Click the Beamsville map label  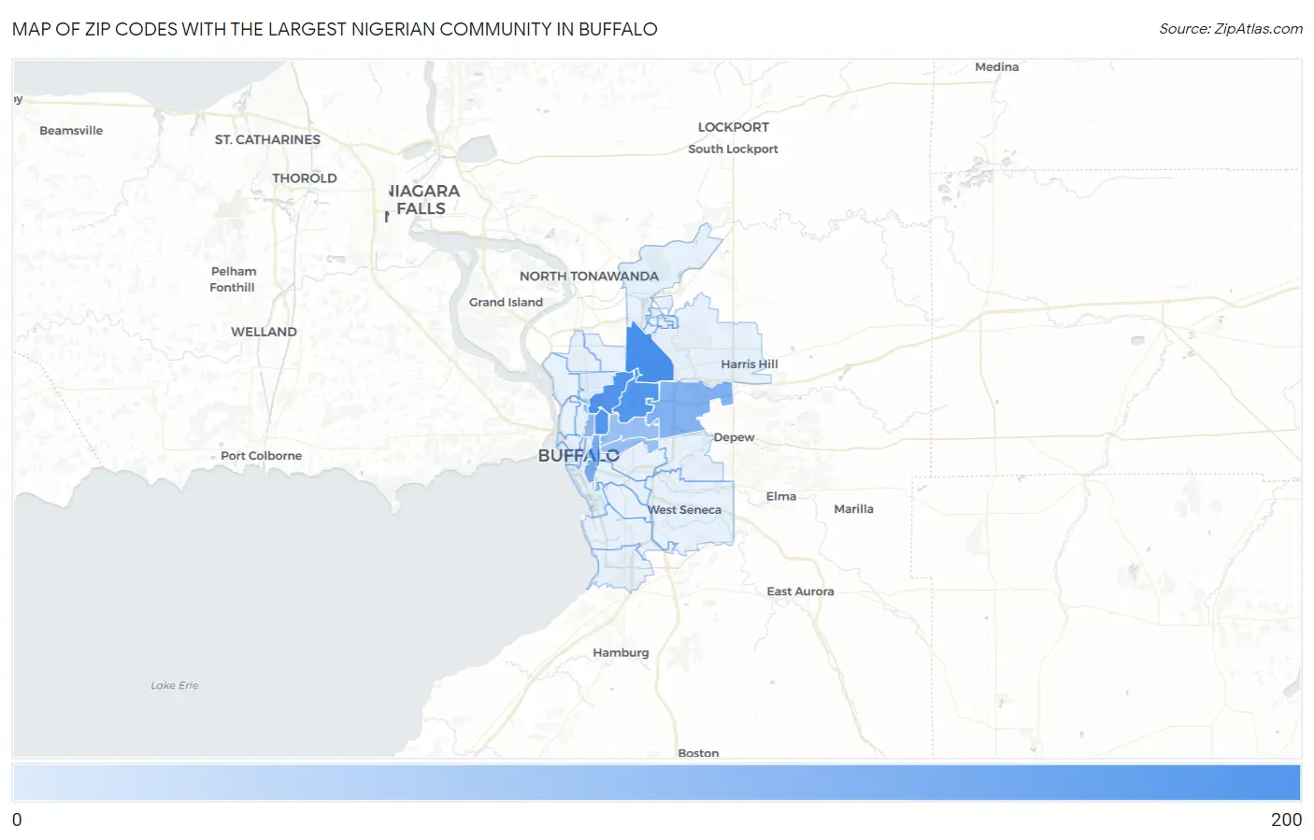[x=71, y=130]
